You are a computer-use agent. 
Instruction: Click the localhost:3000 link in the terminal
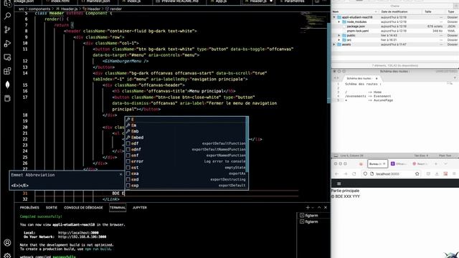click(x=78, y=233)
